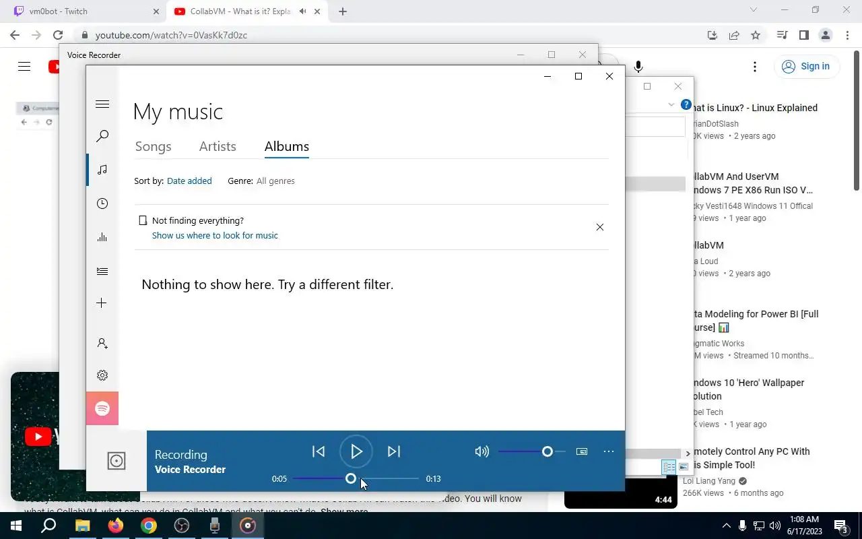Viewport: 862px width, 539px height.
Task: Open taskbar search
Action: [48, 526]
